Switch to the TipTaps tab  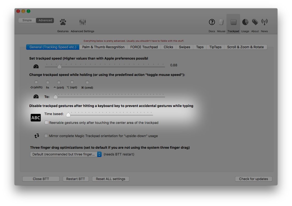[x=215, y=47]
